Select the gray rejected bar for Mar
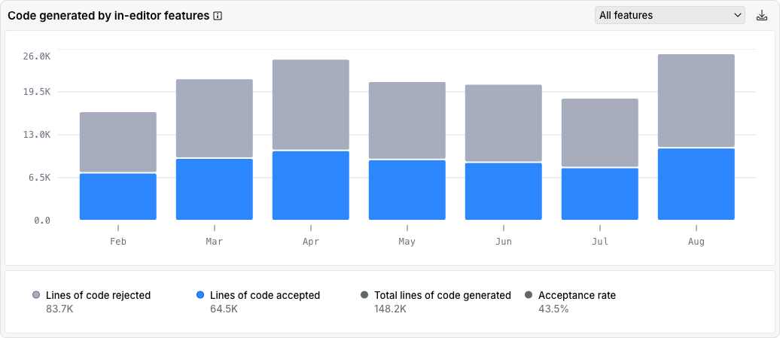The width and height of the screenshot is (780, 338). pos(215,118)
